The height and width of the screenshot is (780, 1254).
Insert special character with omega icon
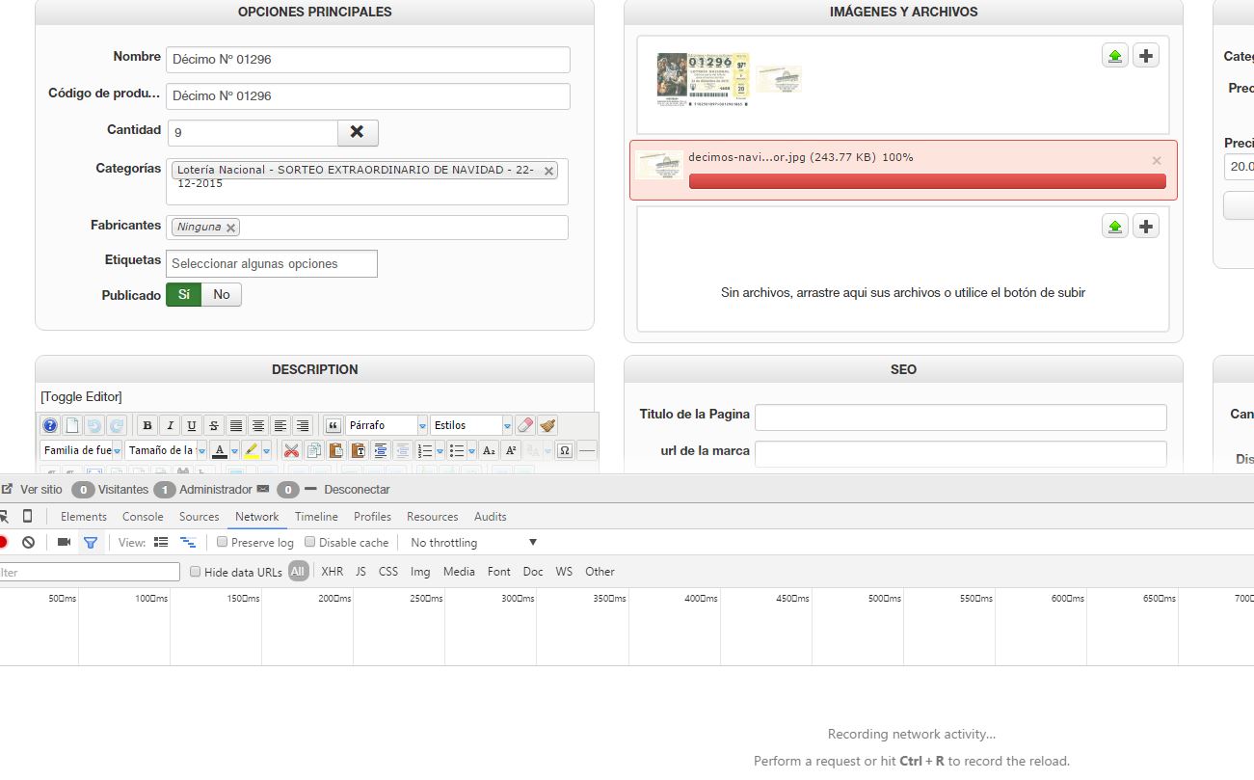point(565,450)
